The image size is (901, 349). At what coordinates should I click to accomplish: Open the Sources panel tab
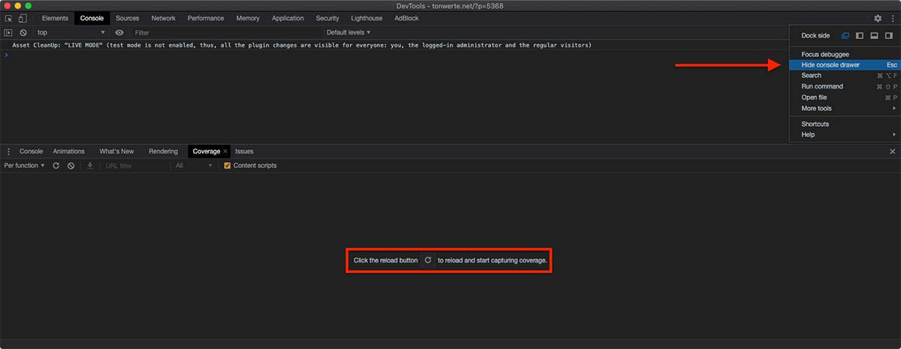[127, 18]
